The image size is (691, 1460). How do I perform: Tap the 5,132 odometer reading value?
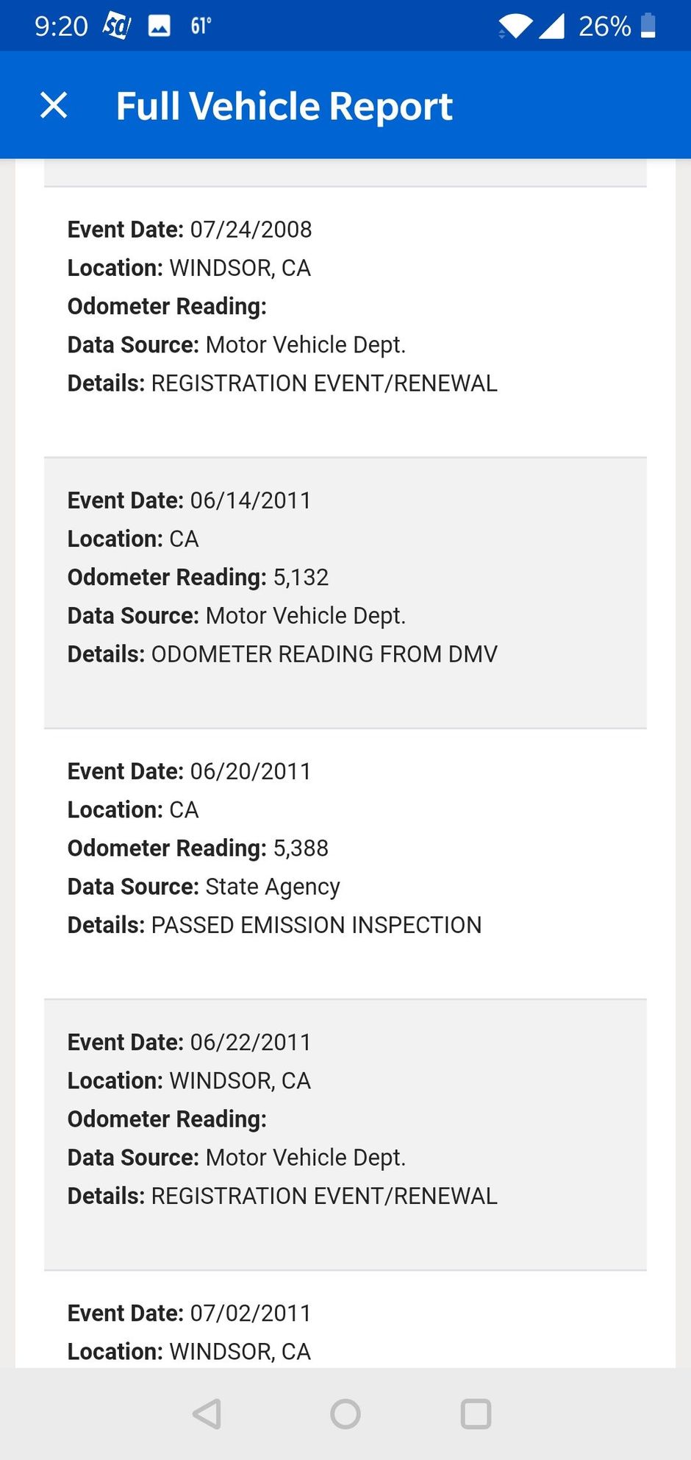click(x=301, y=577)
